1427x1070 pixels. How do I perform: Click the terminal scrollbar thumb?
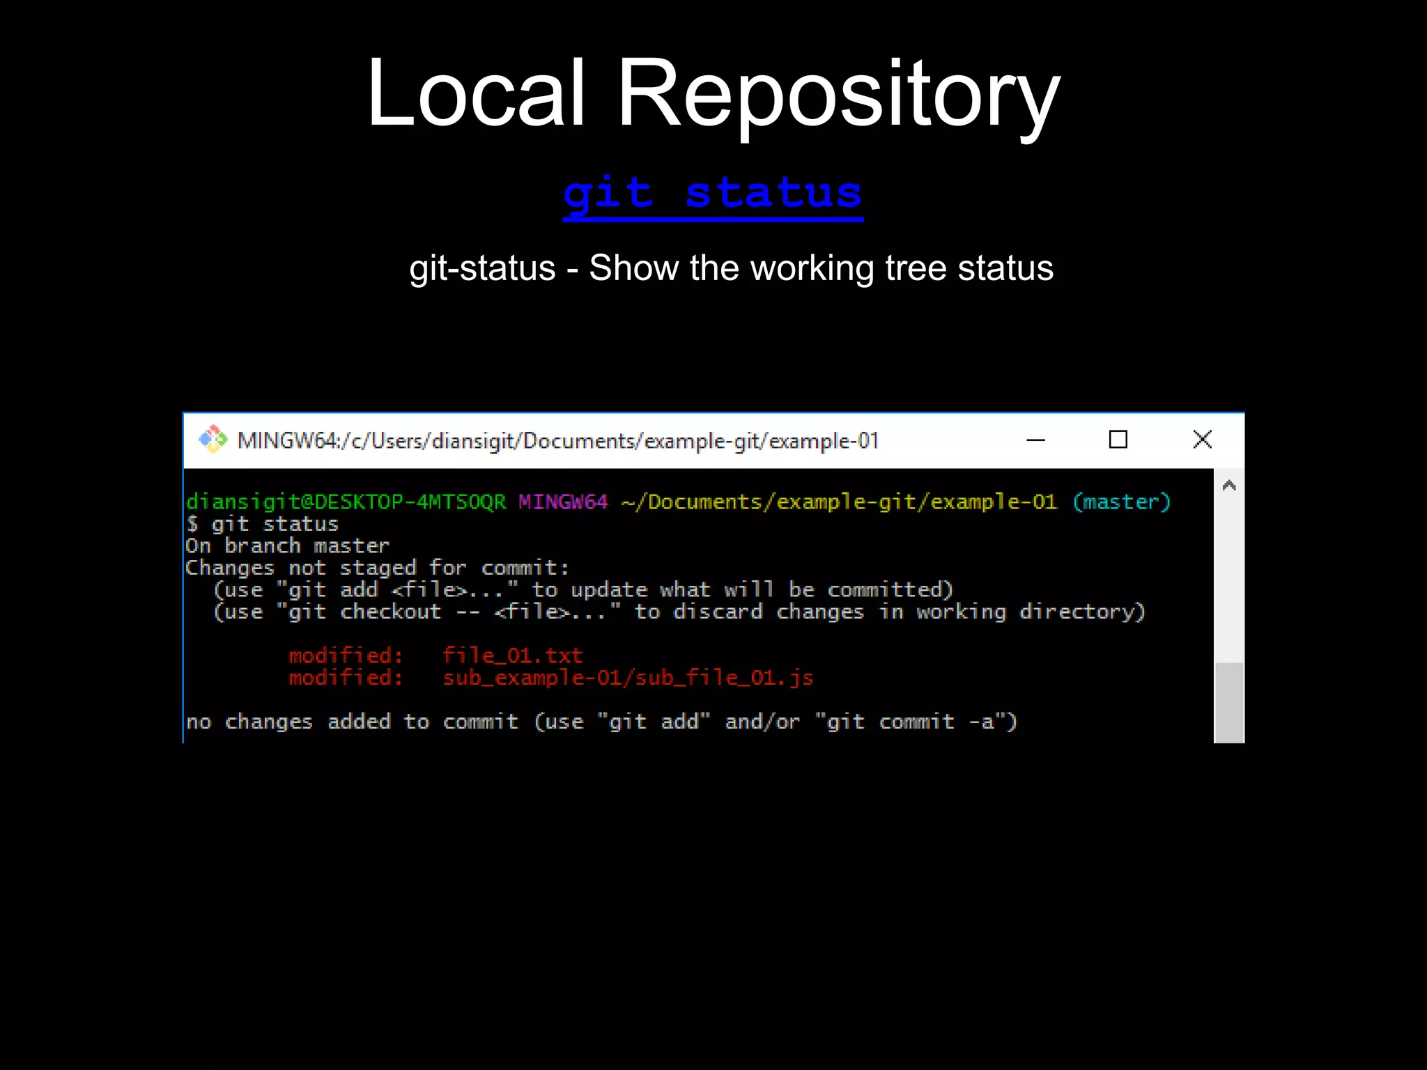coord(1229,701)
